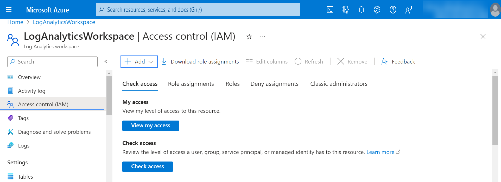Viewport: 501px width, 182px height.
Task: Open the Azure portal hamburger menu
Action: tap(9, 10)
